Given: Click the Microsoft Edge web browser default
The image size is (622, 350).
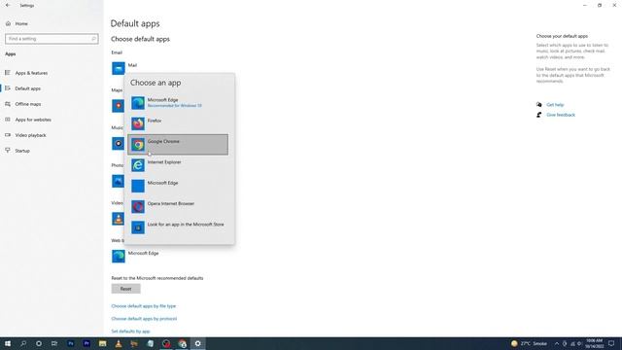Looking at the screenshot, I should 135,256.
